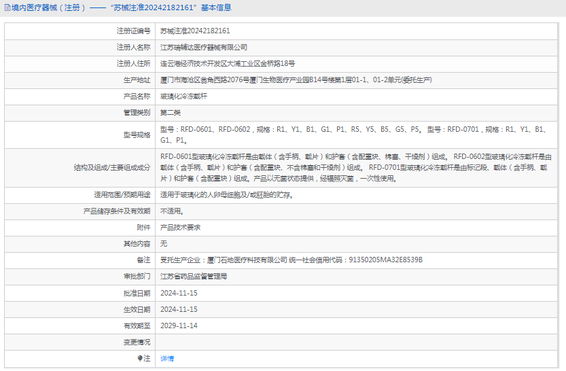Click attachment value 产品技术要求
This screenshot has height=371, width=566.
coord(180,228)
